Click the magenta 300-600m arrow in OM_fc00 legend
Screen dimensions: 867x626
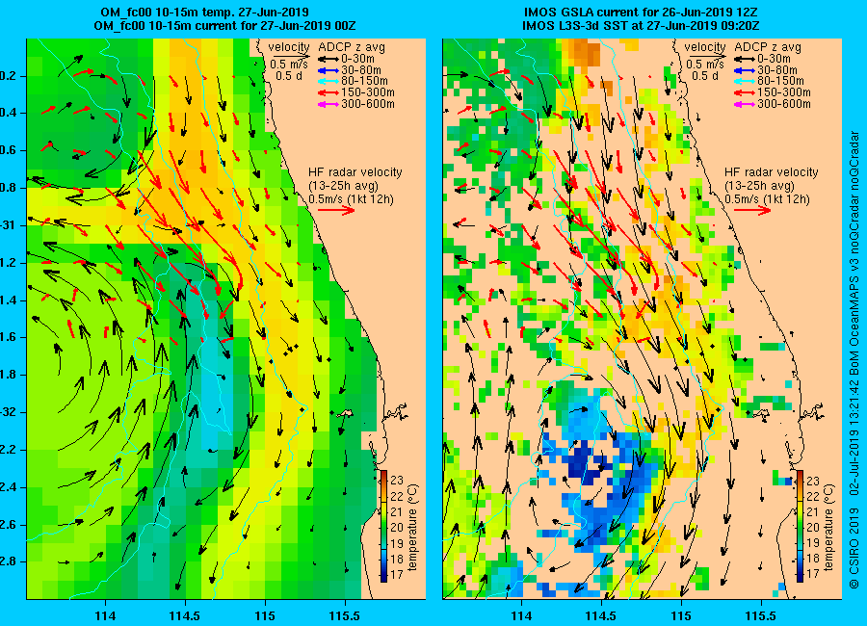tap(328, 104)
